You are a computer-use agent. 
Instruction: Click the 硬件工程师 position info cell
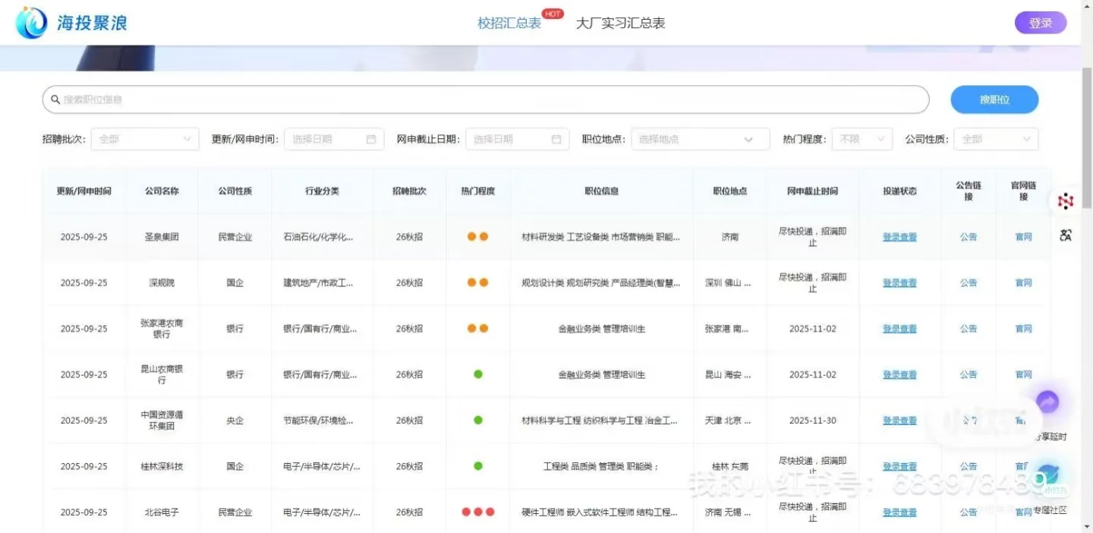pos(600,512)
